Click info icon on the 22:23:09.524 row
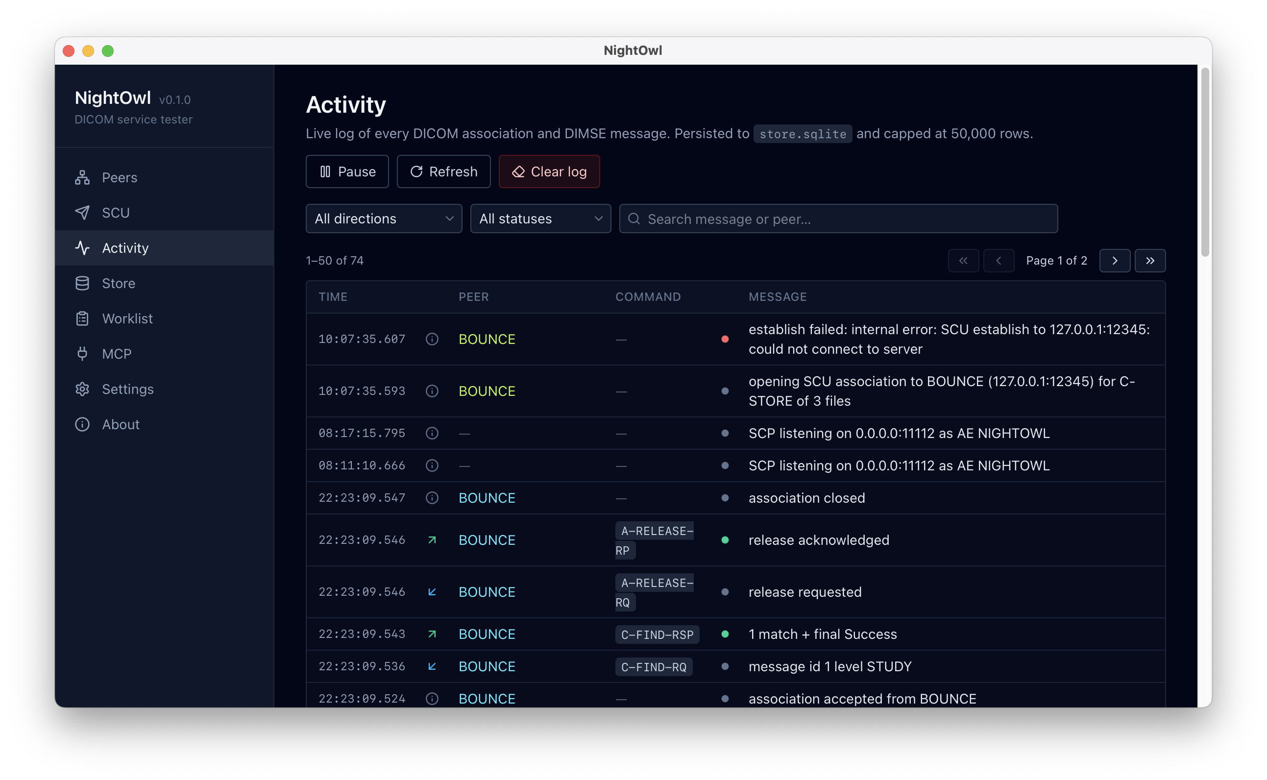The image size is (1267, 780). coord(432,699)
